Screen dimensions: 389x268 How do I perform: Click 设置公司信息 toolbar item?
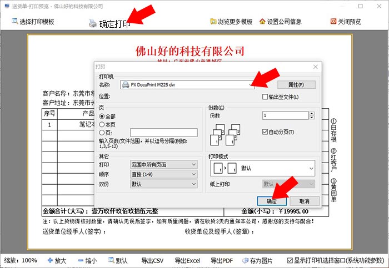[280, 22]
